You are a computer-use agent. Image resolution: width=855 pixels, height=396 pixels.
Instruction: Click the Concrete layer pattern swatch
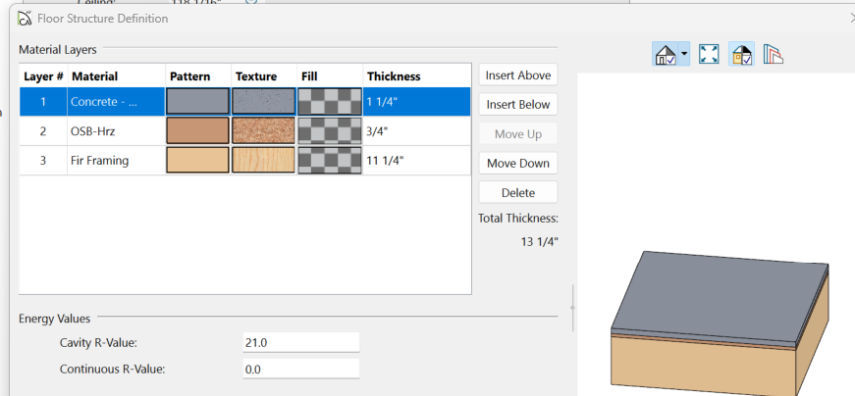click(197, 102)
